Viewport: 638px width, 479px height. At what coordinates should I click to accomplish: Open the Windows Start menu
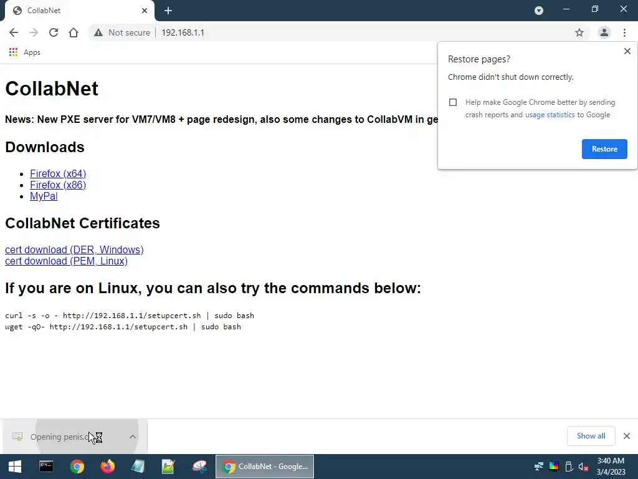click(x=15, y=467)
